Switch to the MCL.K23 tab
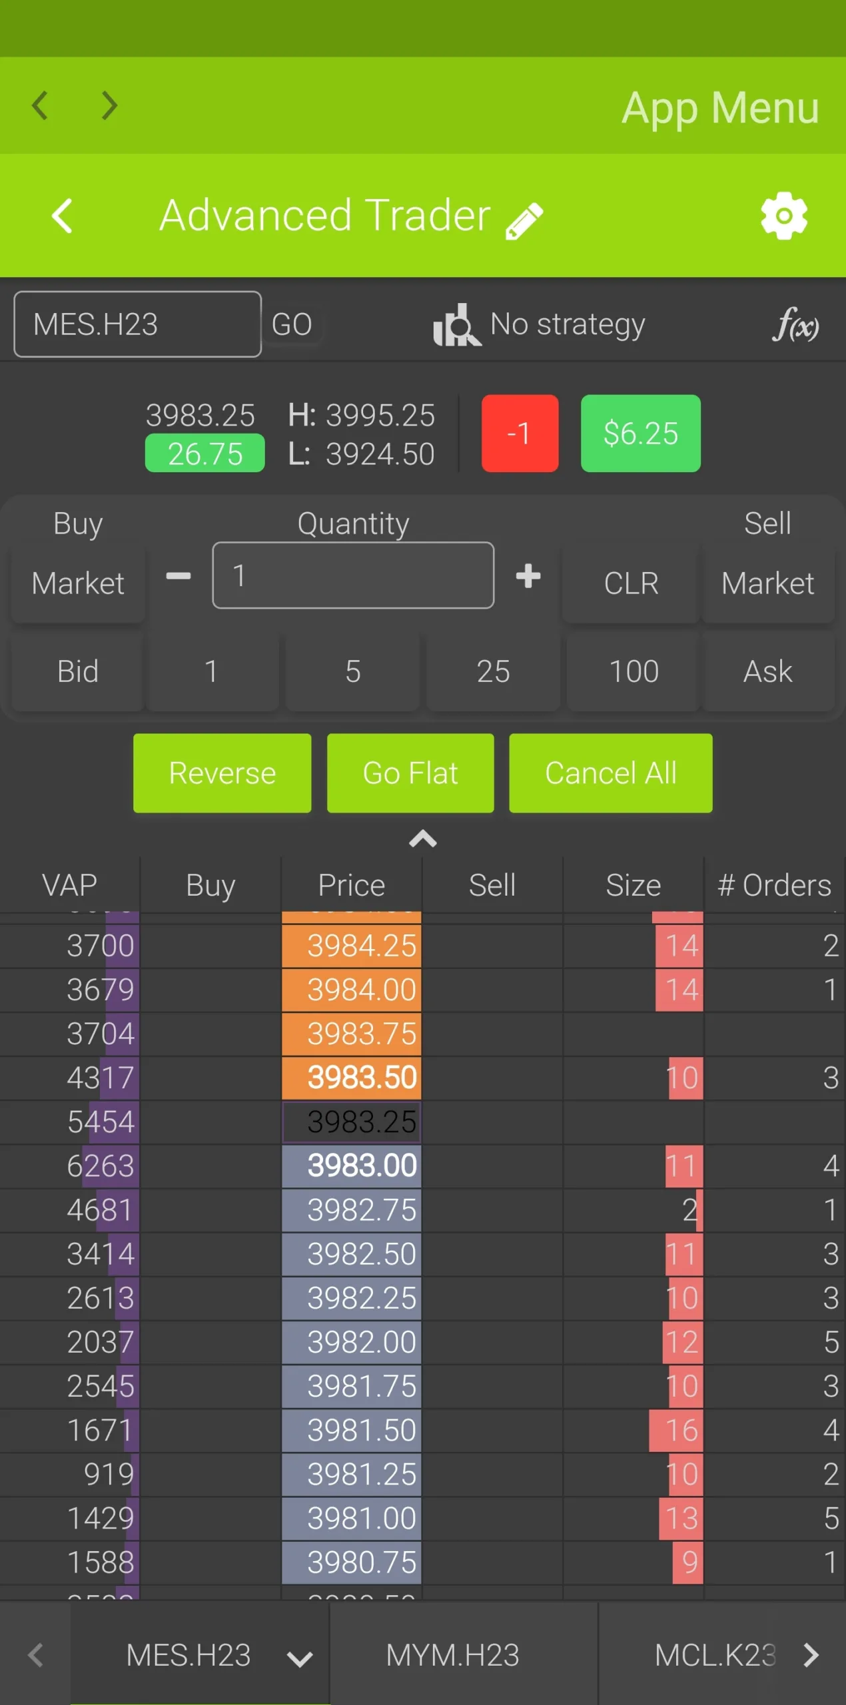 coord(714,1655)
